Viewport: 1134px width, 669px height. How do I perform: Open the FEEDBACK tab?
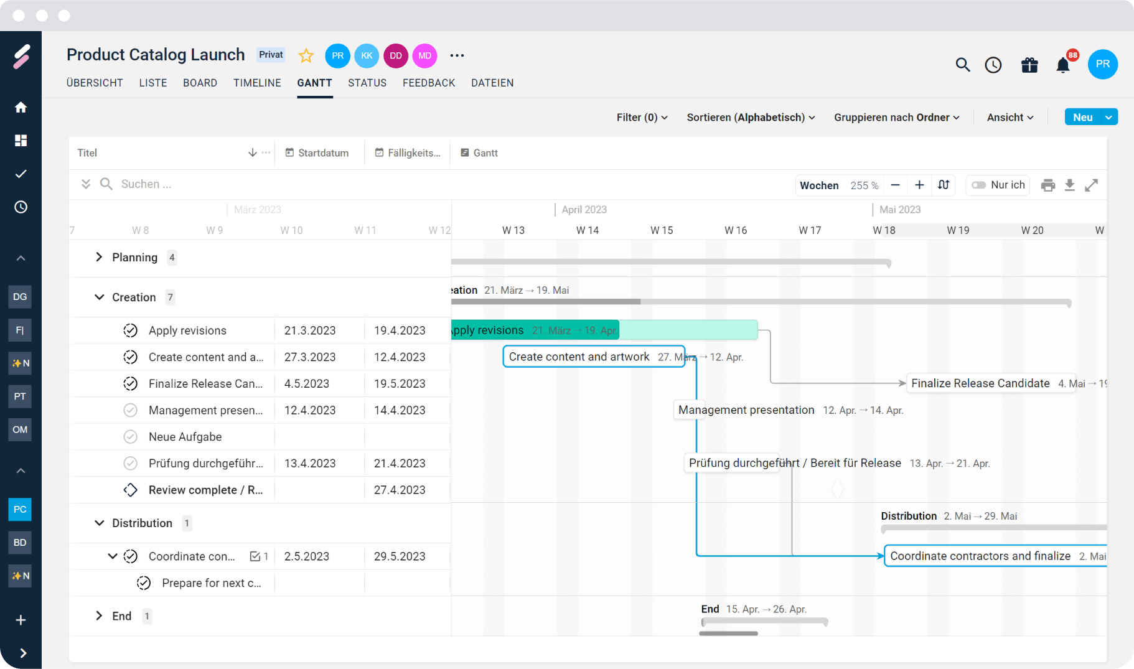pyautogui.click(x=428, y=83)
